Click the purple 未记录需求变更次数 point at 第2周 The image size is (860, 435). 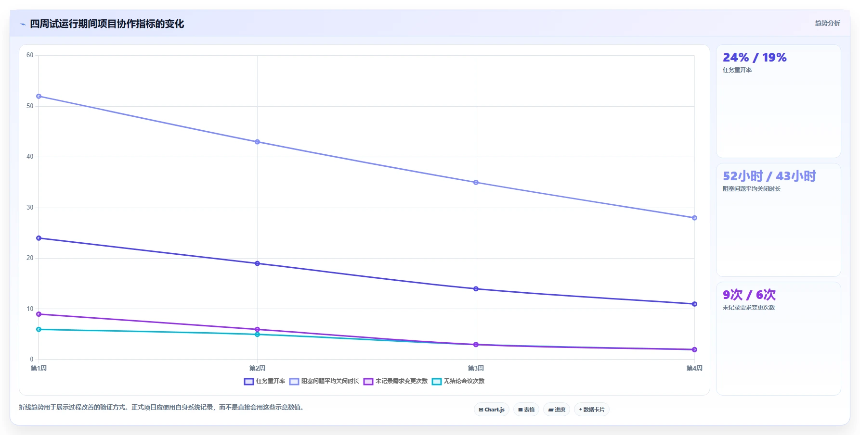[257, 329]
